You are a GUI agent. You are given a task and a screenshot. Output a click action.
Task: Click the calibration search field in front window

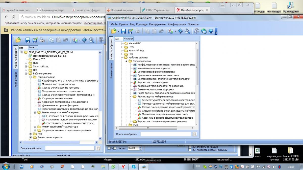click(166, 134)
